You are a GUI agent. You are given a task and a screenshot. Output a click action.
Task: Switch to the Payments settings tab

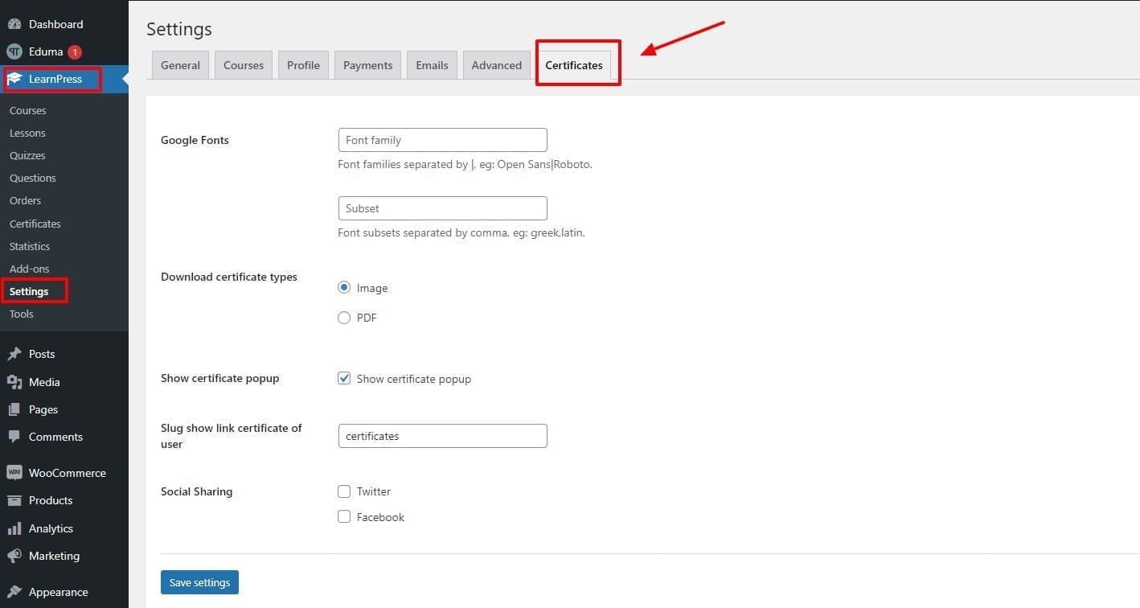pyautogui.click(x=367, y=64)
